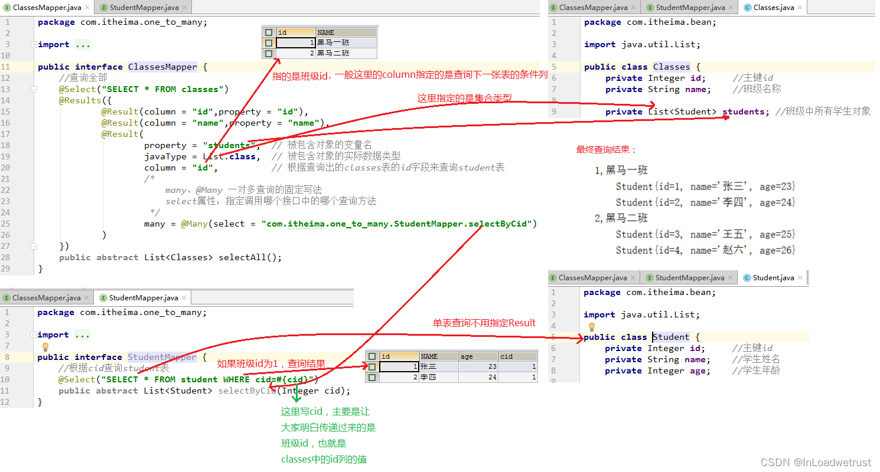Close StudentMapper.java tab in bottom-right editor
The width and height of the screenshot is (880, 472).
click(x=730, y=278)
